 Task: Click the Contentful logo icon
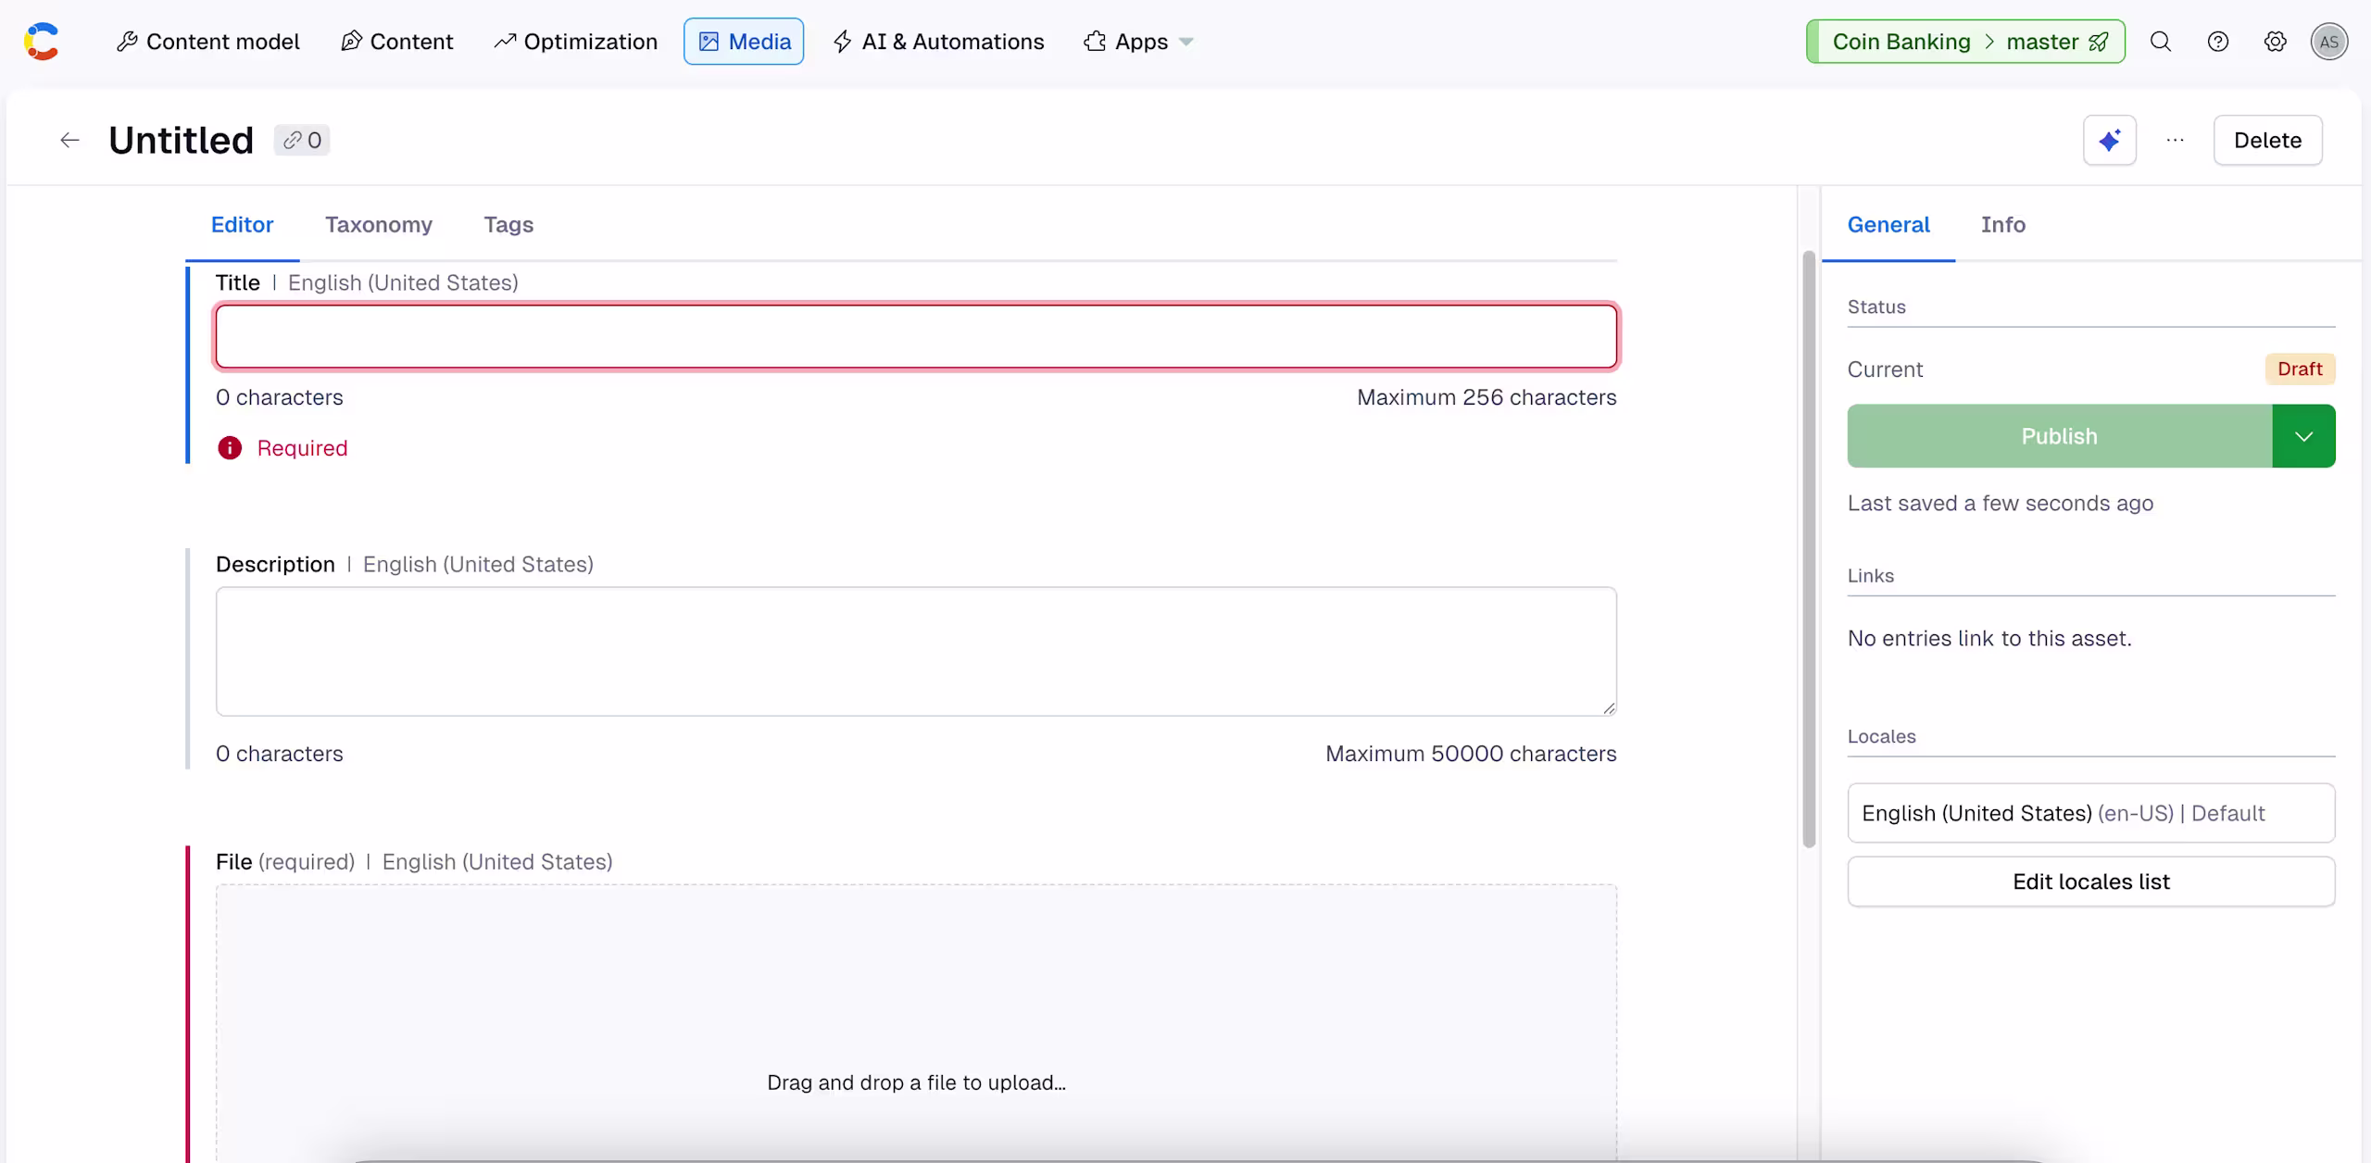(42, 42)
